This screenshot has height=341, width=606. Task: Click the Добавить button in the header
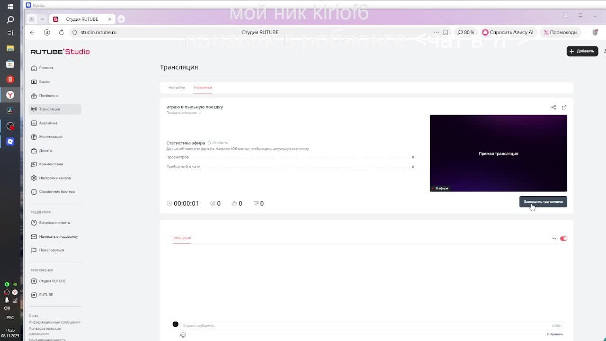(582, 51)
